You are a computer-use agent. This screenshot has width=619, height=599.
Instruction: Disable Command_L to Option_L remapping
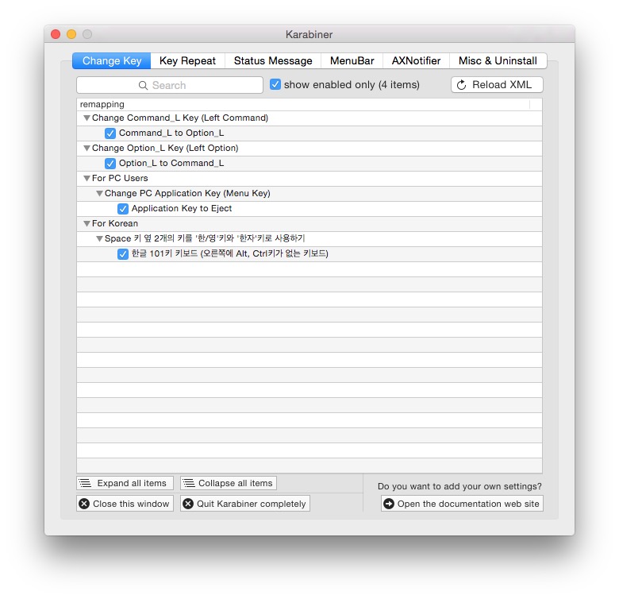(110, 133)
